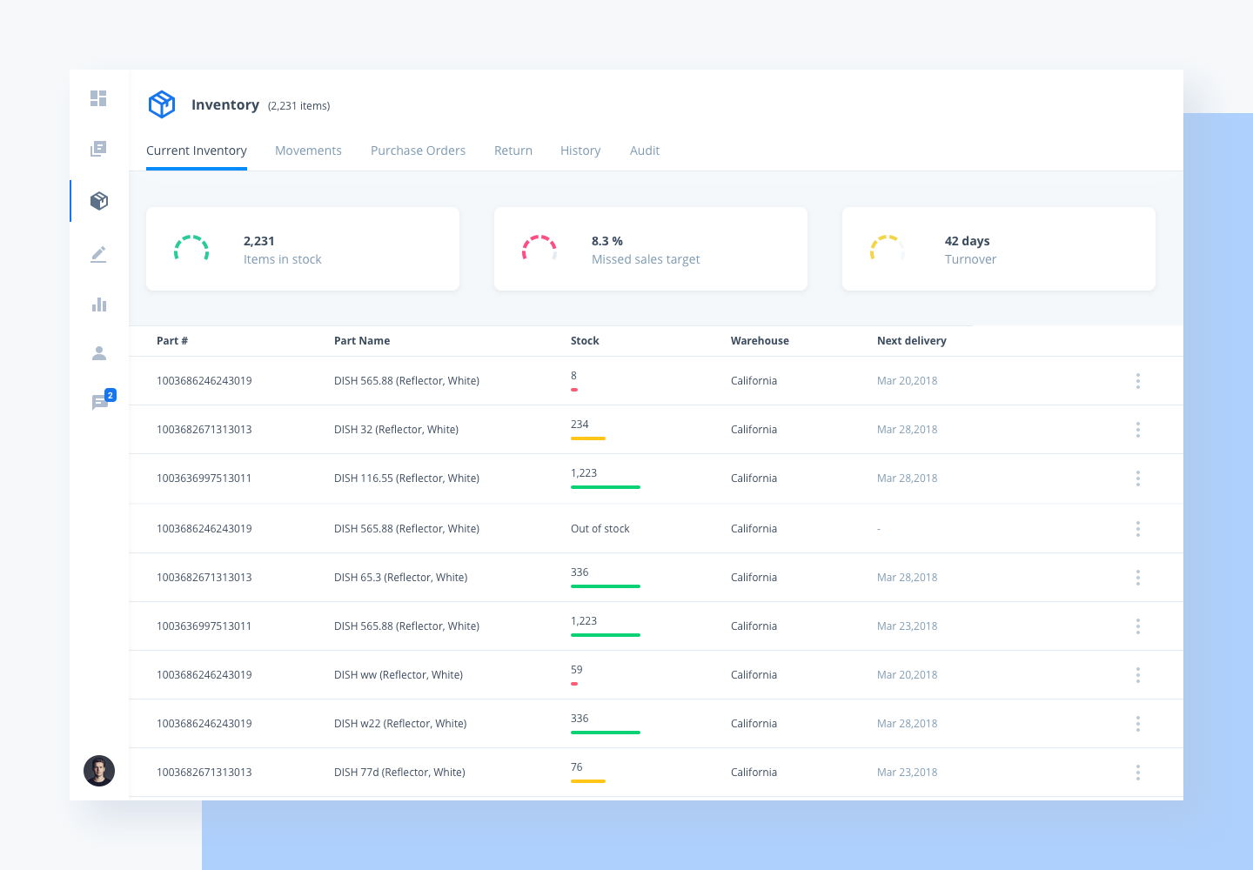This screenshot has height=870, width=1253.
Task: Open the Dashboard grid icon in sidebar
Action: pyautogui.click(x=98, y=98)
